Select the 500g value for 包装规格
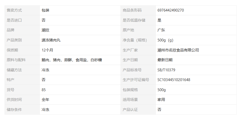 point(162,90)
